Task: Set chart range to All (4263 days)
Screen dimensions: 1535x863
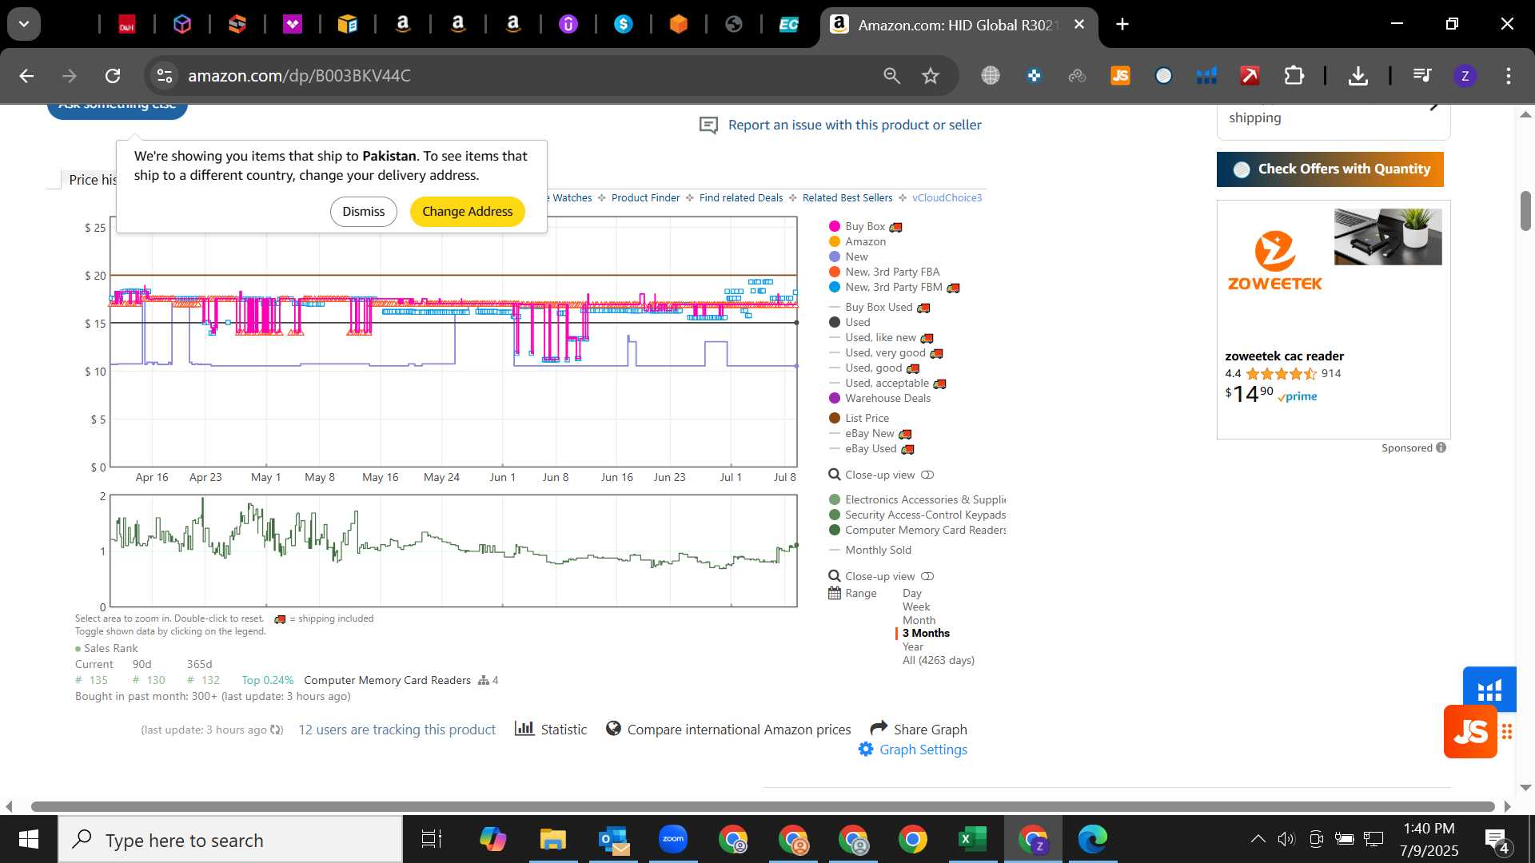Action: coord(939,661)
